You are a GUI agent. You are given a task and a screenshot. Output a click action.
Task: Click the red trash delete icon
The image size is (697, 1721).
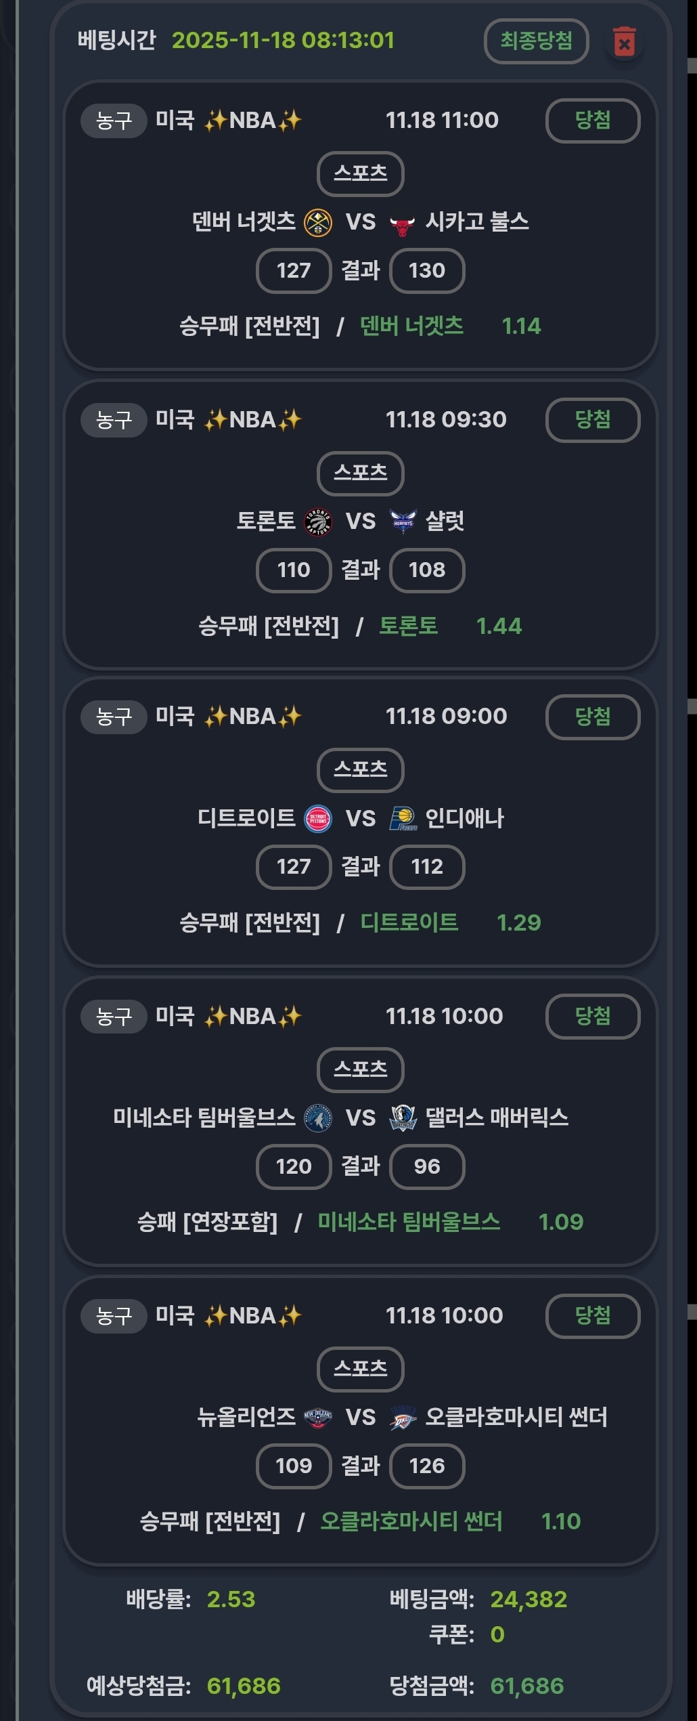[x=624, y=42]
